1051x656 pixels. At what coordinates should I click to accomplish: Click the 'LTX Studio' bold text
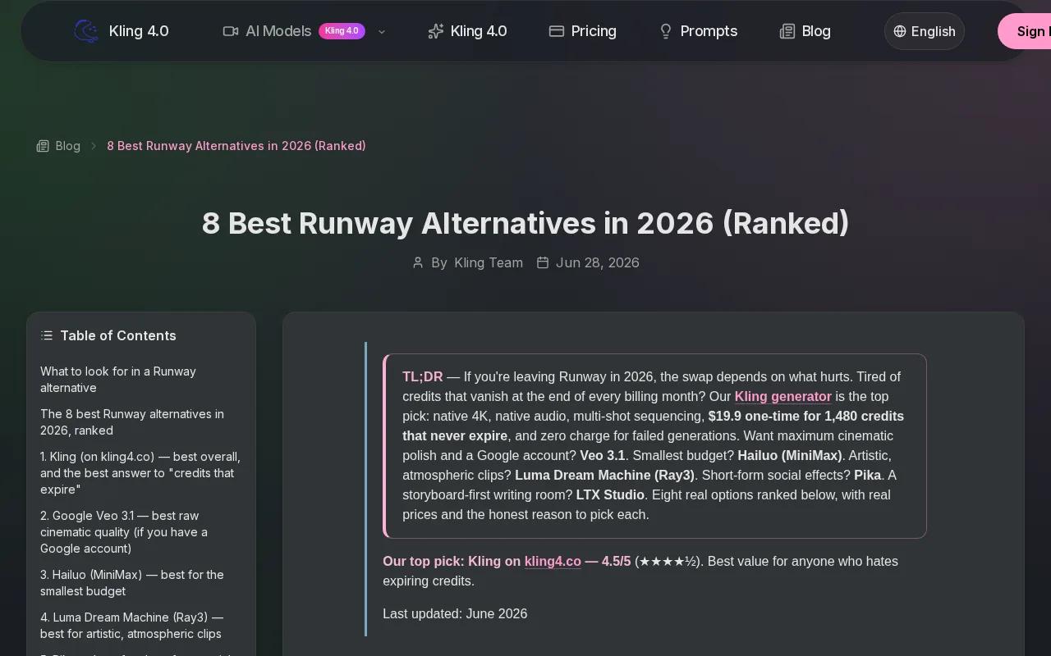click(610, 495)
